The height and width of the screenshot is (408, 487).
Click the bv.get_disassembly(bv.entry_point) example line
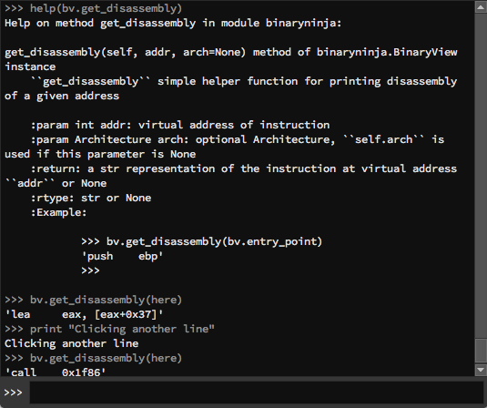tap(202, 241)
